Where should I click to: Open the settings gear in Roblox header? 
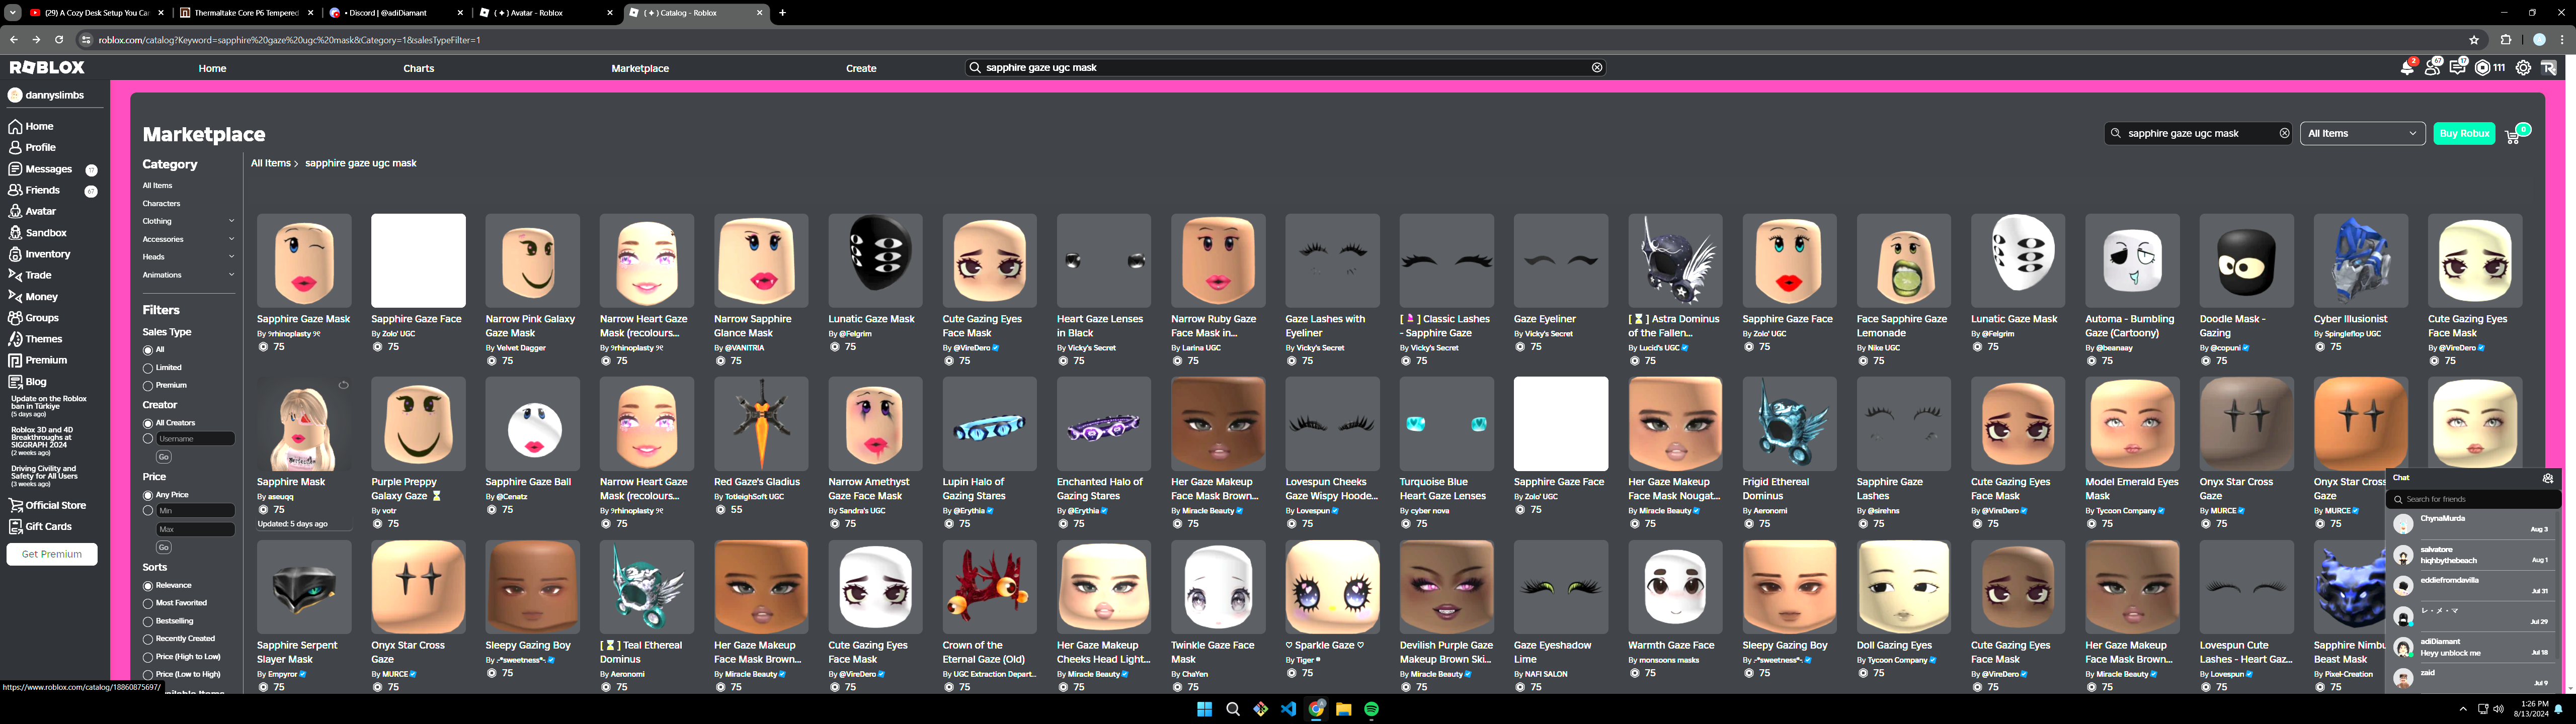click(2523, 68)
